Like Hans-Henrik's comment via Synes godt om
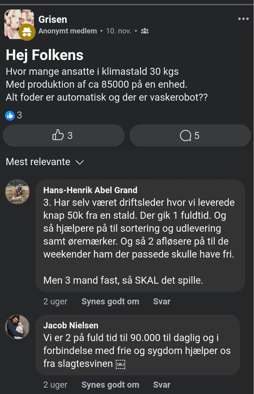 pos(110,301)
